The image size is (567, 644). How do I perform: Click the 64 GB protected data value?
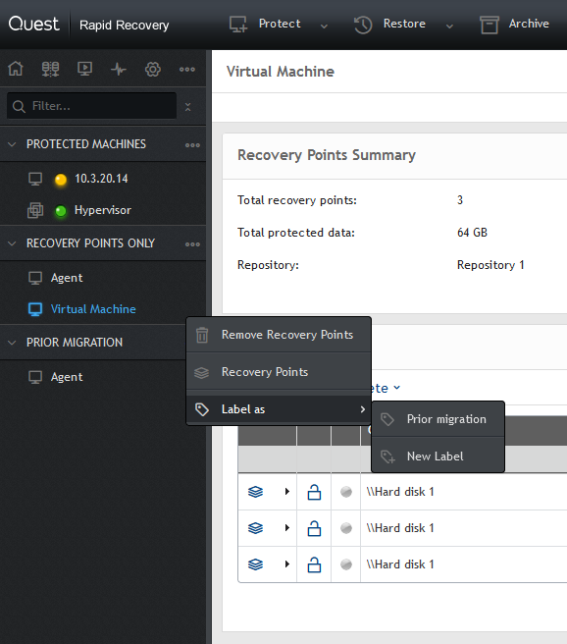472,233
